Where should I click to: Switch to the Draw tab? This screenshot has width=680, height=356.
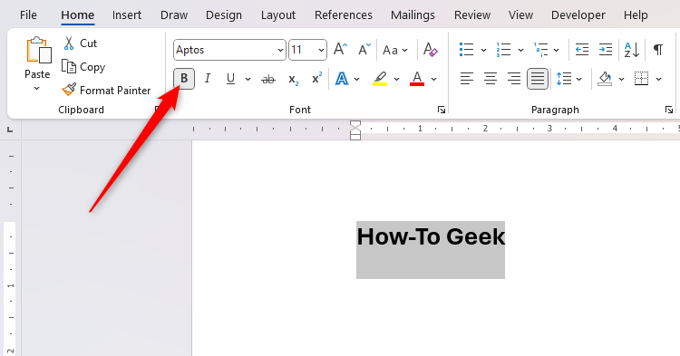(174, 15)
